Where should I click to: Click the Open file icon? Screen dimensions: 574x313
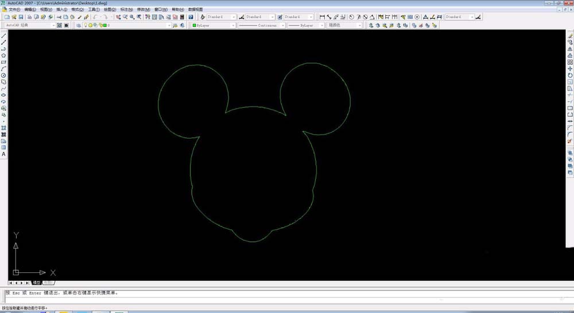(x=14, y=17)
